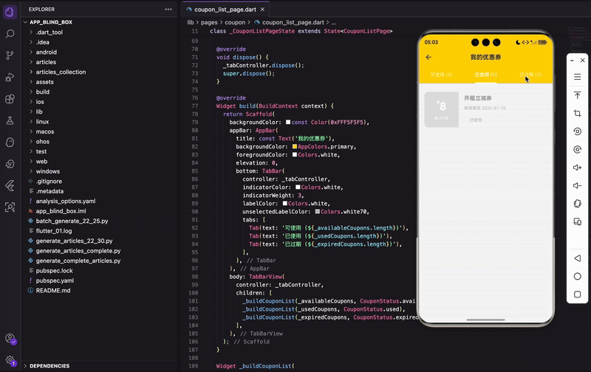The height and width of the screenshot is (372, 591).
Task: Open generate_complete_articles.py file
Action: pyautogui.click(x=78, y=261)
